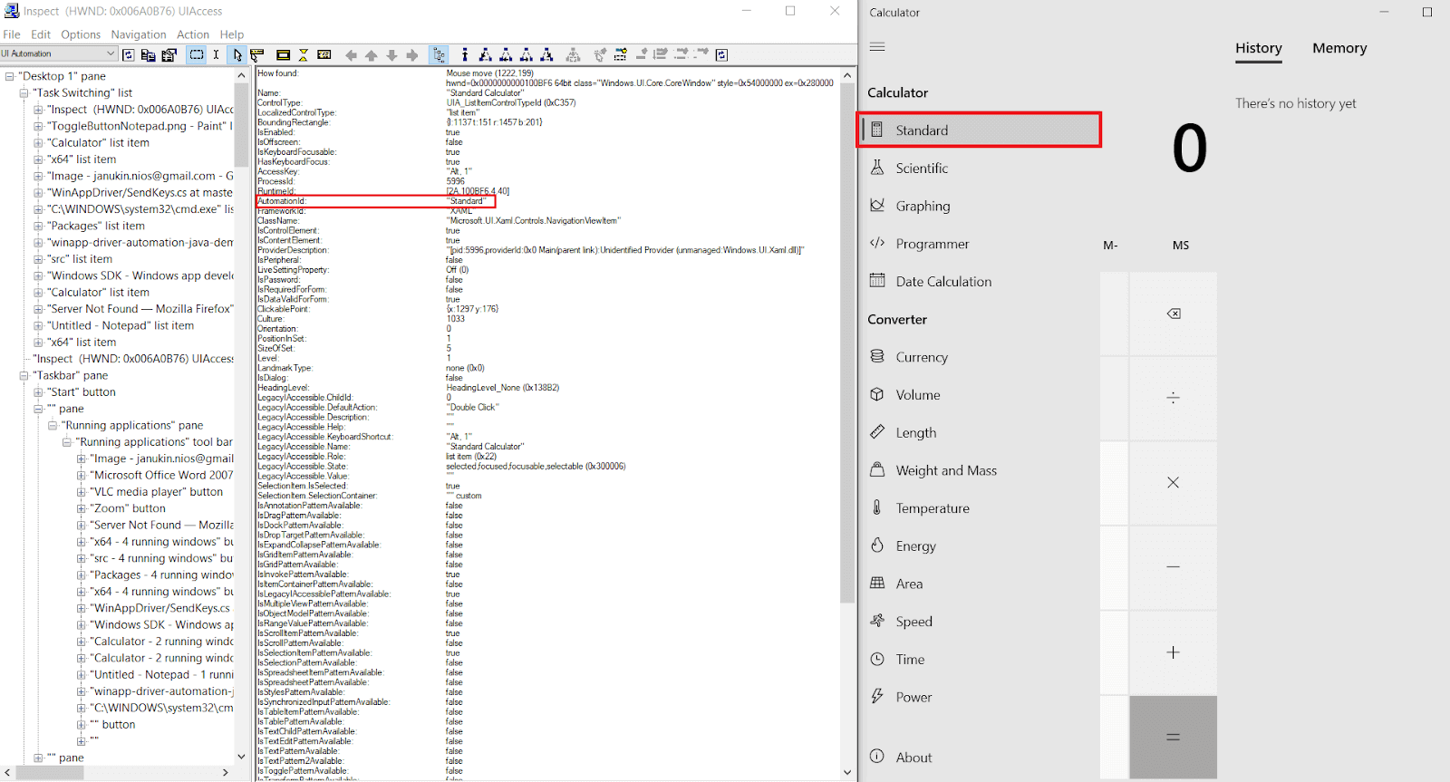
Task: Click the down arrow navigation icon
Action: click(x=391, y=55)
